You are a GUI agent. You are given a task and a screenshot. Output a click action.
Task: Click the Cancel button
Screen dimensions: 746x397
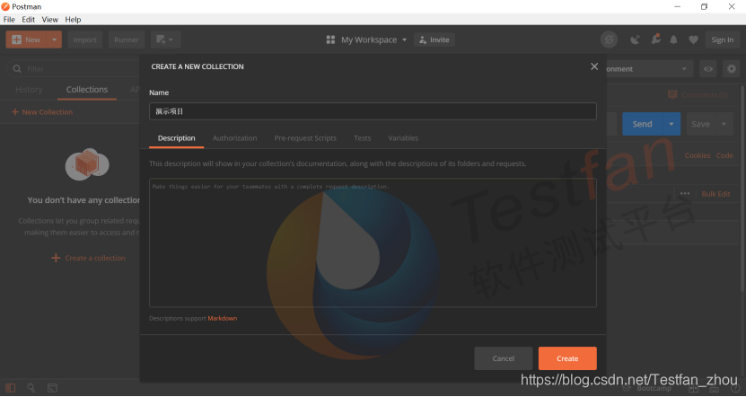click(503, 358)
